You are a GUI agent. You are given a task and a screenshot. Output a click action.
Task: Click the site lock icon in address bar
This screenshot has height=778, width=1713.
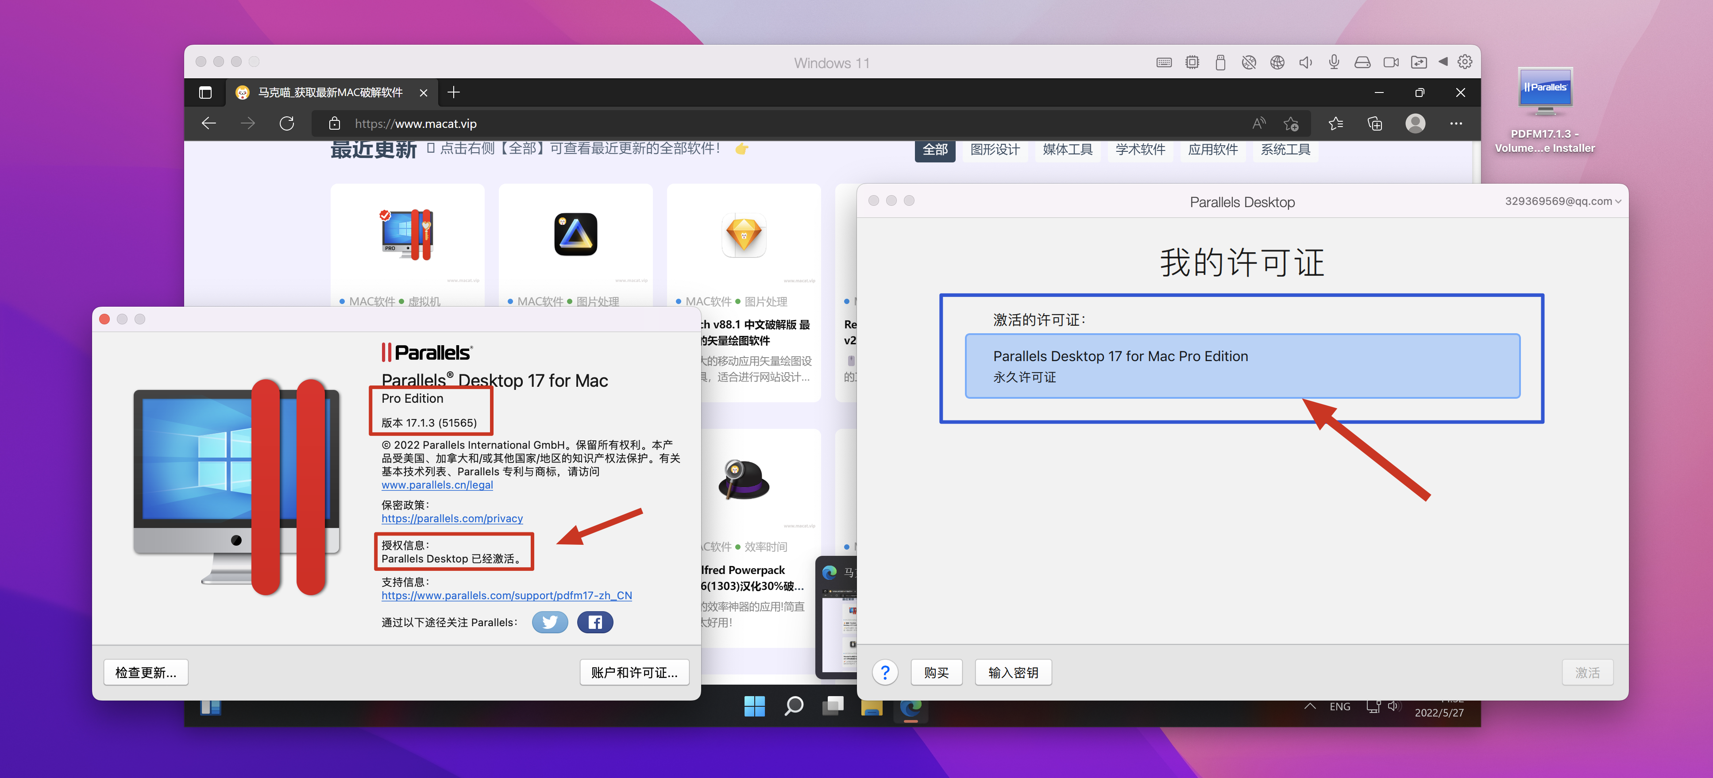tap(335, 123)
